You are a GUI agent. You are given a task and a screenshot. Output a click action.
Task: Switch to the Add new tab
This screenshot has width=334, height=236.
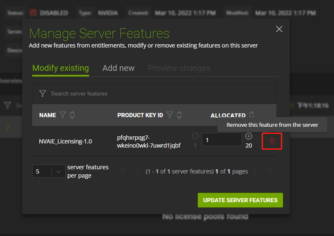[118, 68]
